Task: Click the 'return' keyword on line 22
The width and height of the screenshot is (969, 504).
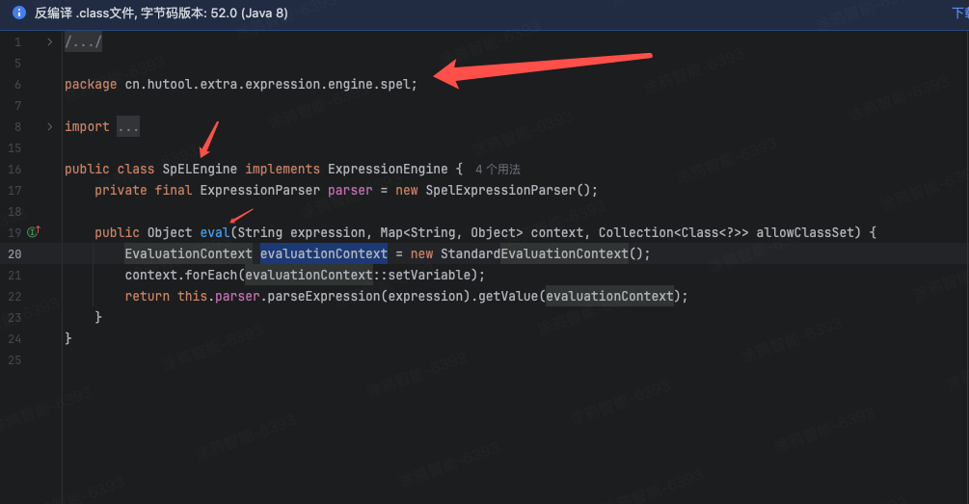Action: tap(148, 297)
